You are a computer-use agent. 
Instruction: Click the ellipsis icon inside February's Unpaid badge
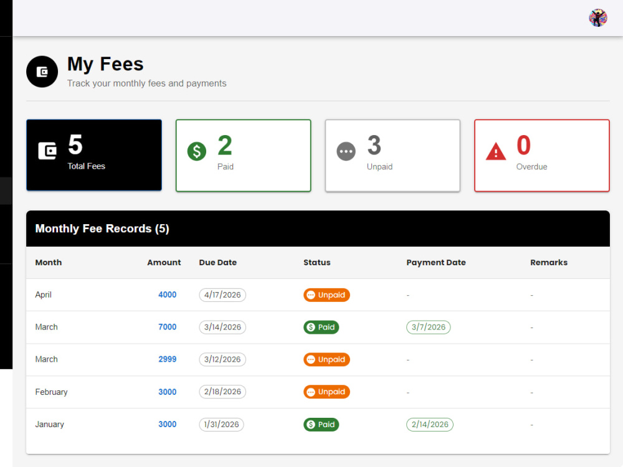311,392
